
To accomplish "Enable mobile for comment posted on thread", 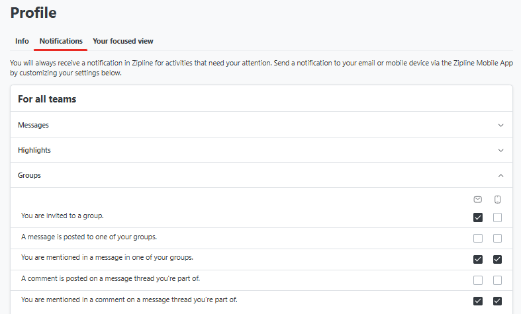I will pos(497,280).
